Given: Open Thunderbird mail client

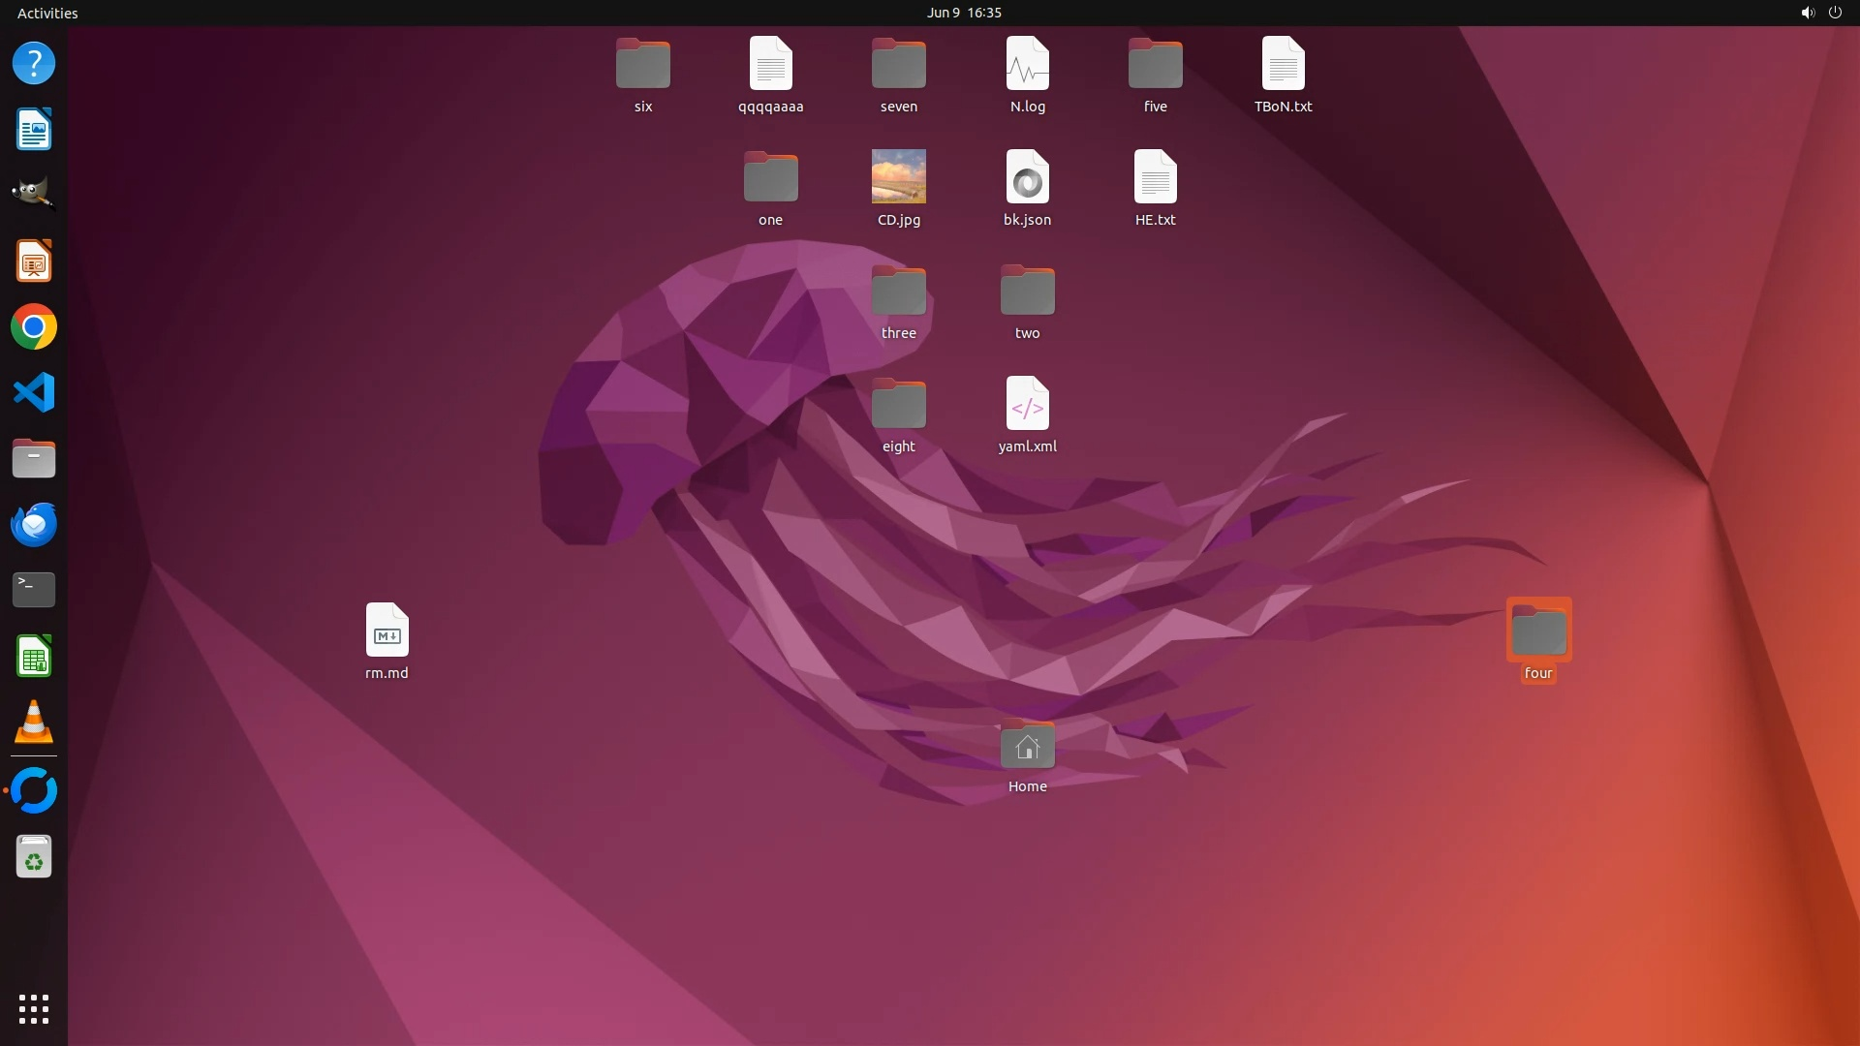Looking at the screenshot, I should pos(34,525).
